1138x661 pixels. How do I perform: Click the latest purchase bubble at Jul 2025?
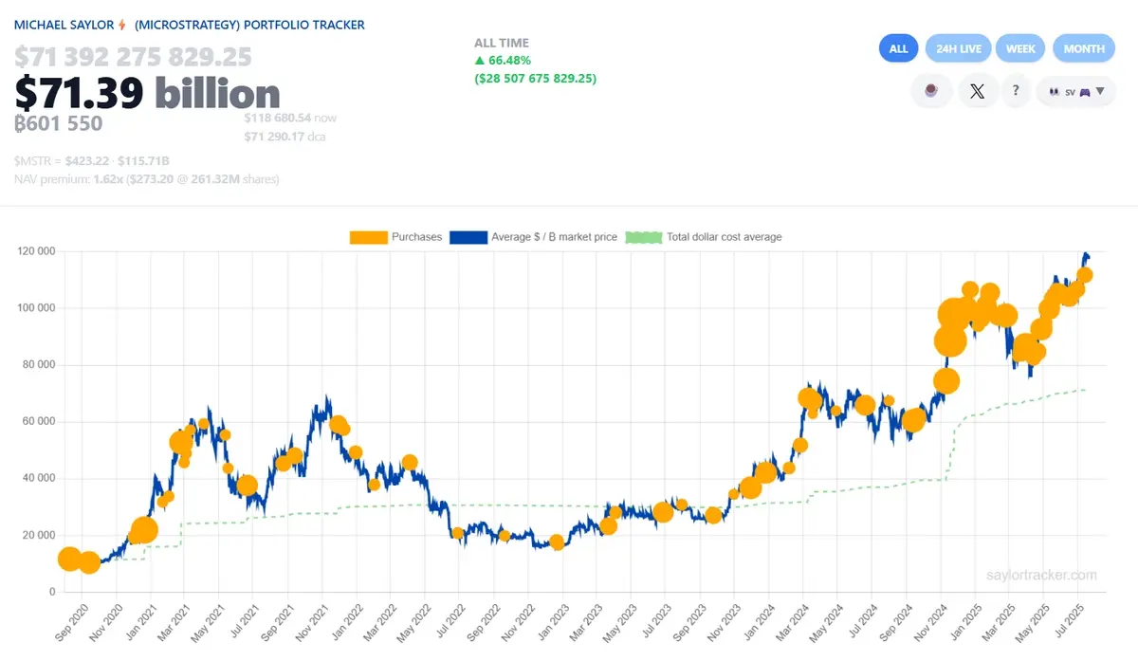(1085, 275)
